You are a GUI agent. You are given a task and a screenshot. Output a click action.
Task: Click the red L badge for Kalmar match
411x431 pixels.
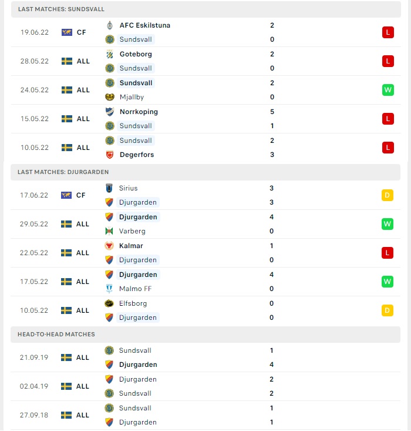pos(388,253)
